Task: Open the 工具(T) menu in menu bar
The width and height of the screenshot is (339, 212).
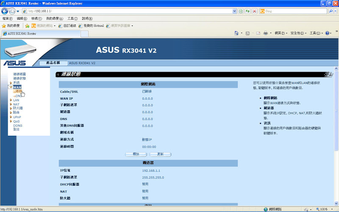Action: coord(72,18)
